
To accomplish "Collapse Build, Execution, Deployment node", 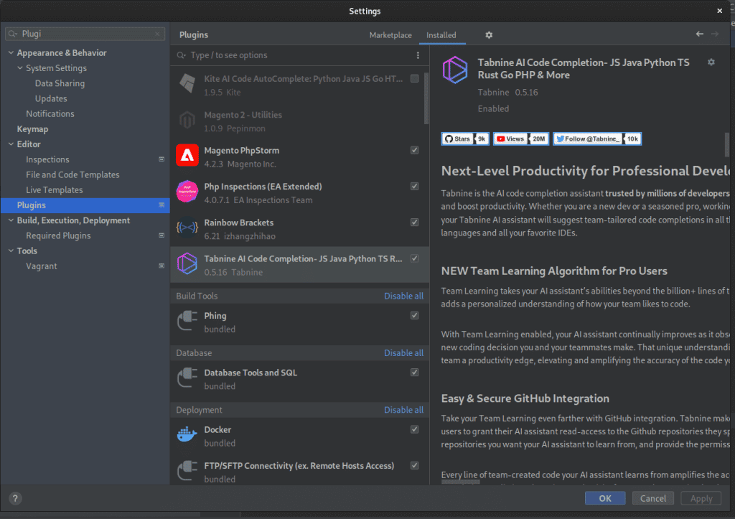I will (x=11, y=220).
